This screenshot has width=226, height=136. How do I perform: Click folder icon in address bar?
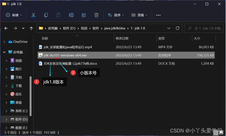coord(41,28)
